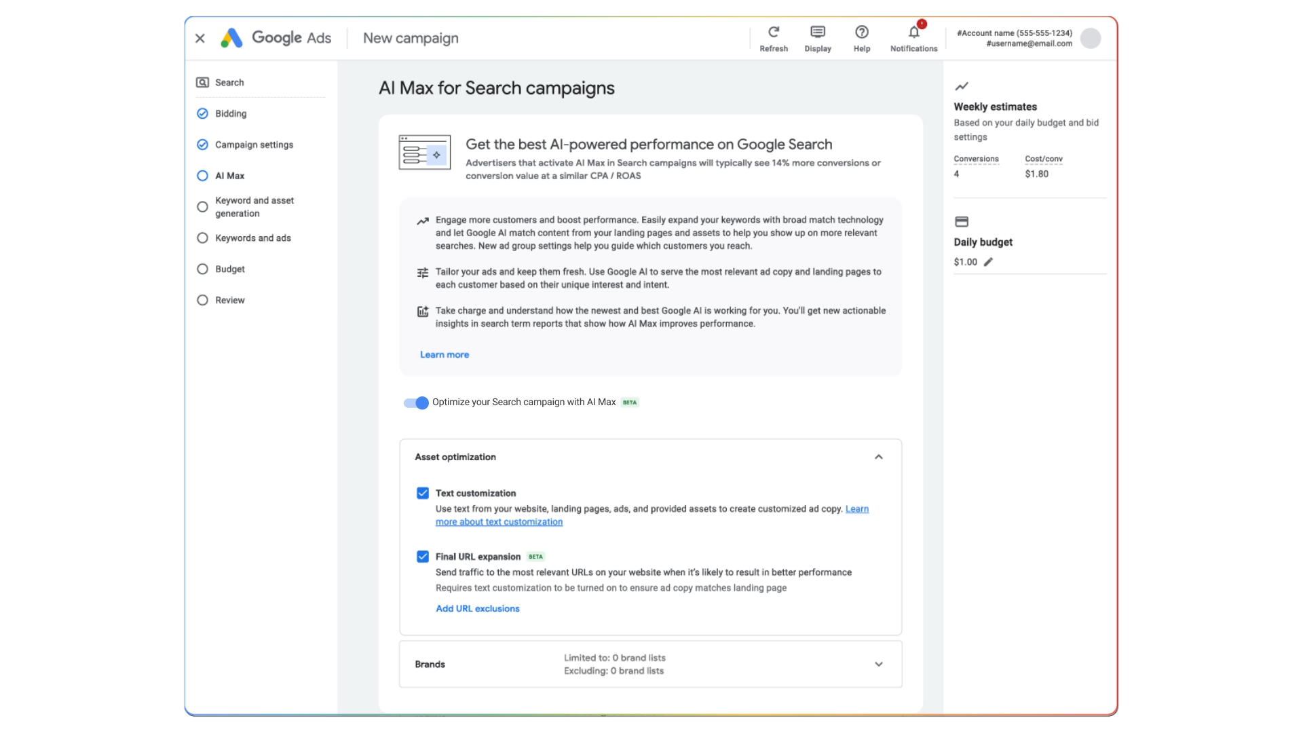Click the $1.80 cost per conversion value

coord(1037,174)
